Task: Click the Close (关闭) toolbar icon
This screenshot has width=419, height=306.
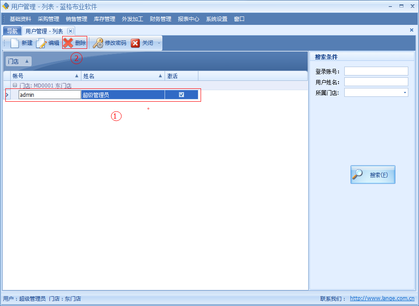Action: tap(135, 43)
